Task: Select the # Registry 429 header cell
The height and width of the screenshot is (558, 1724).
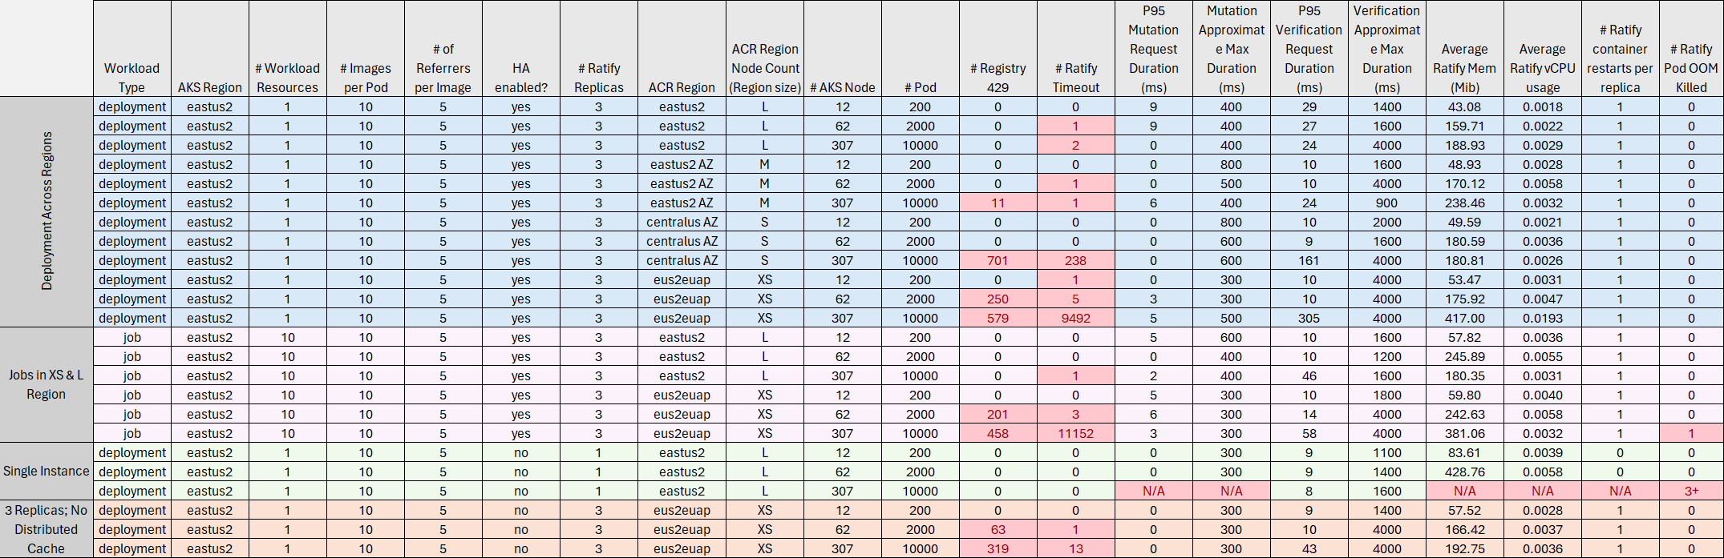Action: pos(998,78)
